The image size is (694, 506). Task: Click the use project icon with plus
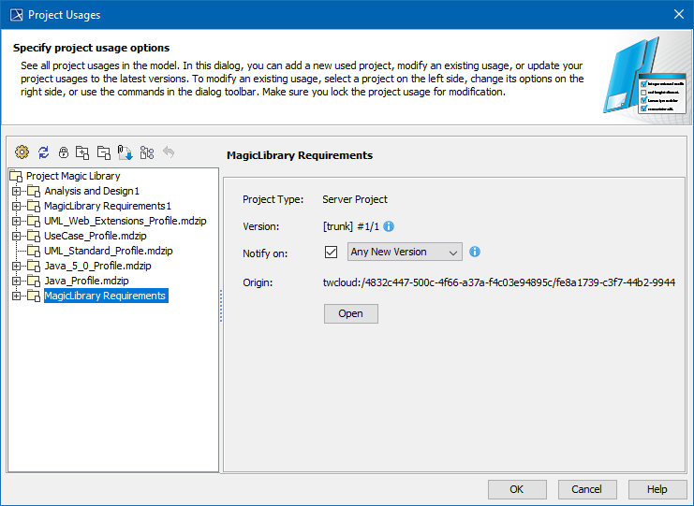pos(82,152)
